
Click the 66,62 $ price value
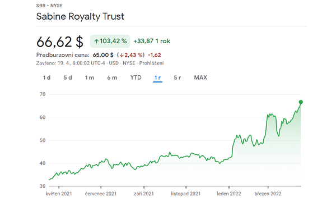coord(60,42)
